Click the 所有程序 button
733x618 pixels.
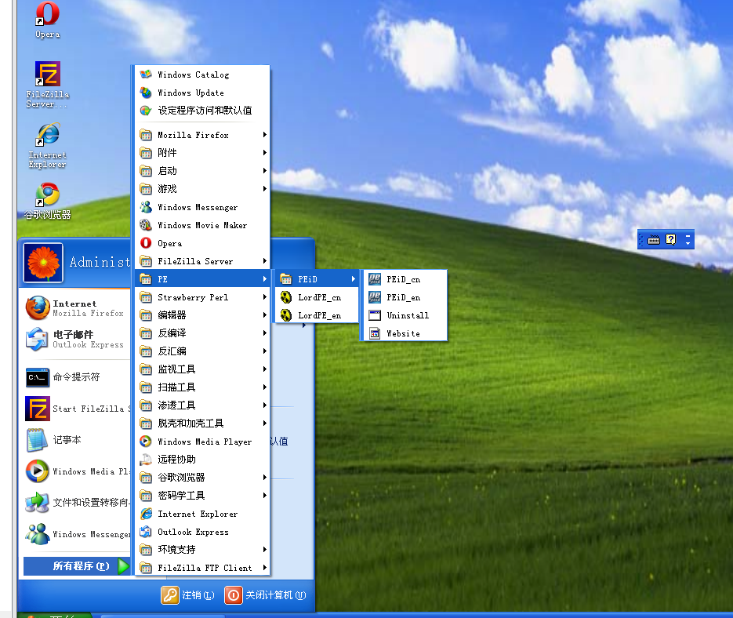pos(77,566)
